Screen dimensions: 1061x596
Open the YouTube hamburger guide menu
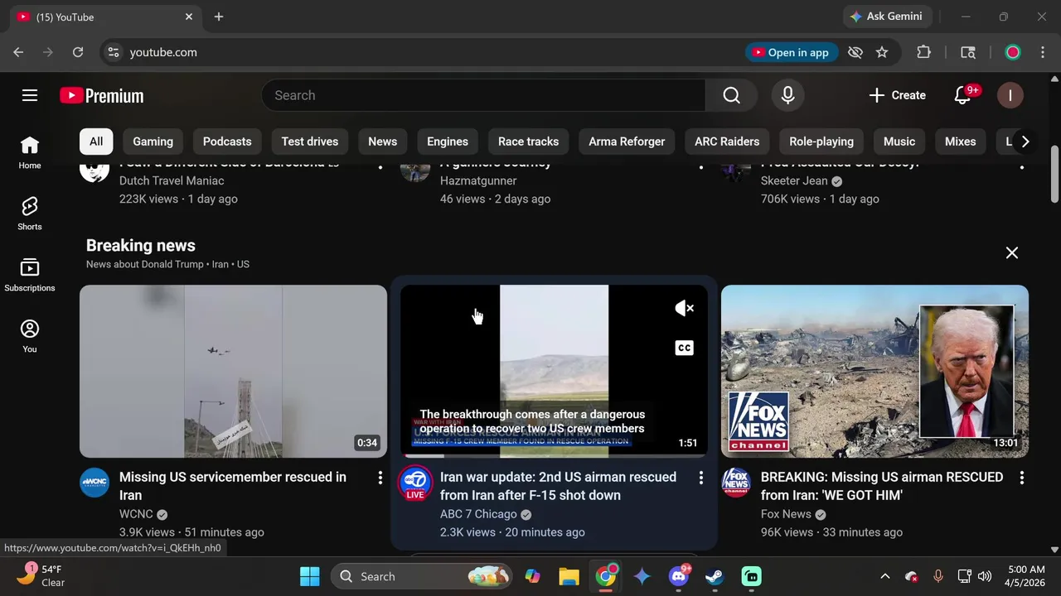pos(30,95)
